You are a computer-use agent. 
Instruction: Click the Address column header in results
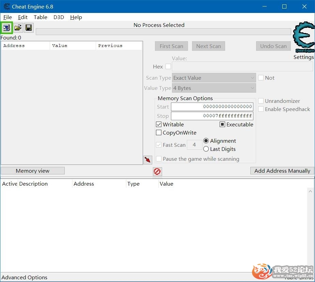26,46
